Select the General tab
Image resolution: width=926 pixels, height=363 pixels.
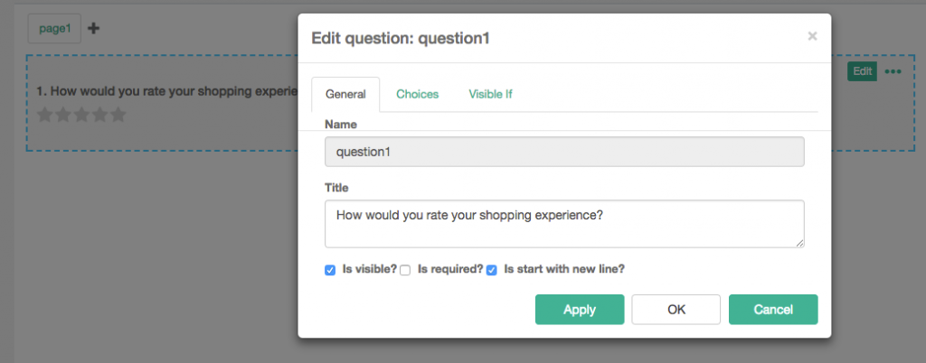tap(345, 94)
